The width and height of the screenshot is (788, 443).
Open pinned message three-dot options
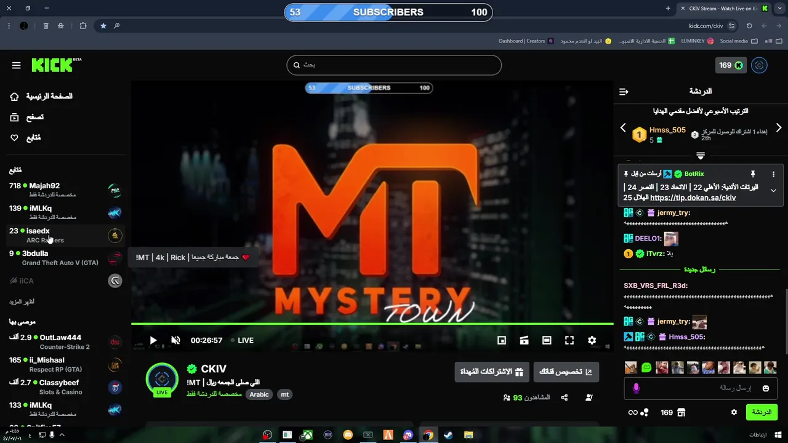773,174
